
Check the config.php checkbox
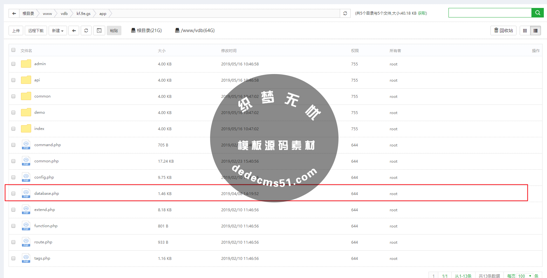(x=13, y=177)
